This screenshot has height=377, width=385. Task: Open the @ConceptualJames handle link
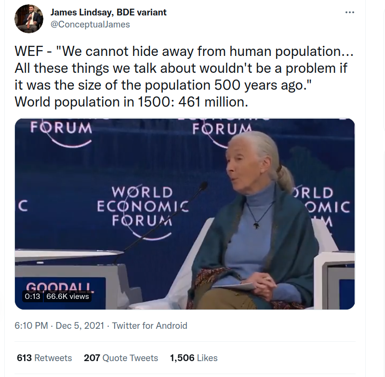90,24
